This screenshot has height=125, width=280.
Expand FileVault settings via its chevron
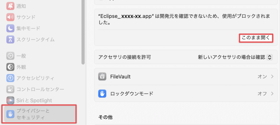tap(272, 77)
